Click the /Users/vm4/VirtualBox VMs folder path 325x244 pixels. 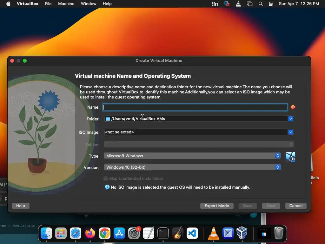138,119
